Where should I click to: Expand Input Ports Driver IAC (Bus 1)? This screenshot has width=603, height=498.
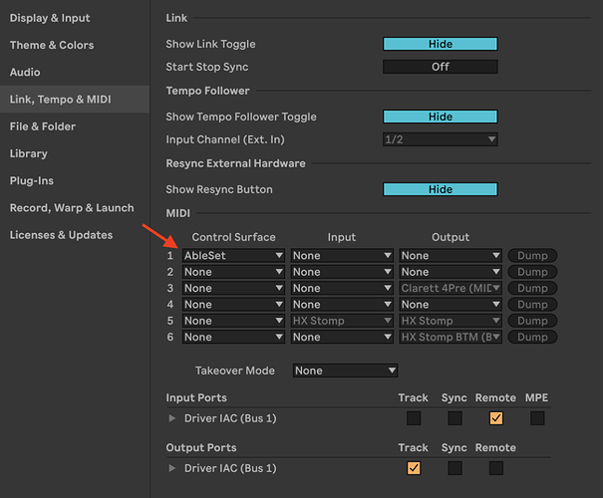[173, 418]
